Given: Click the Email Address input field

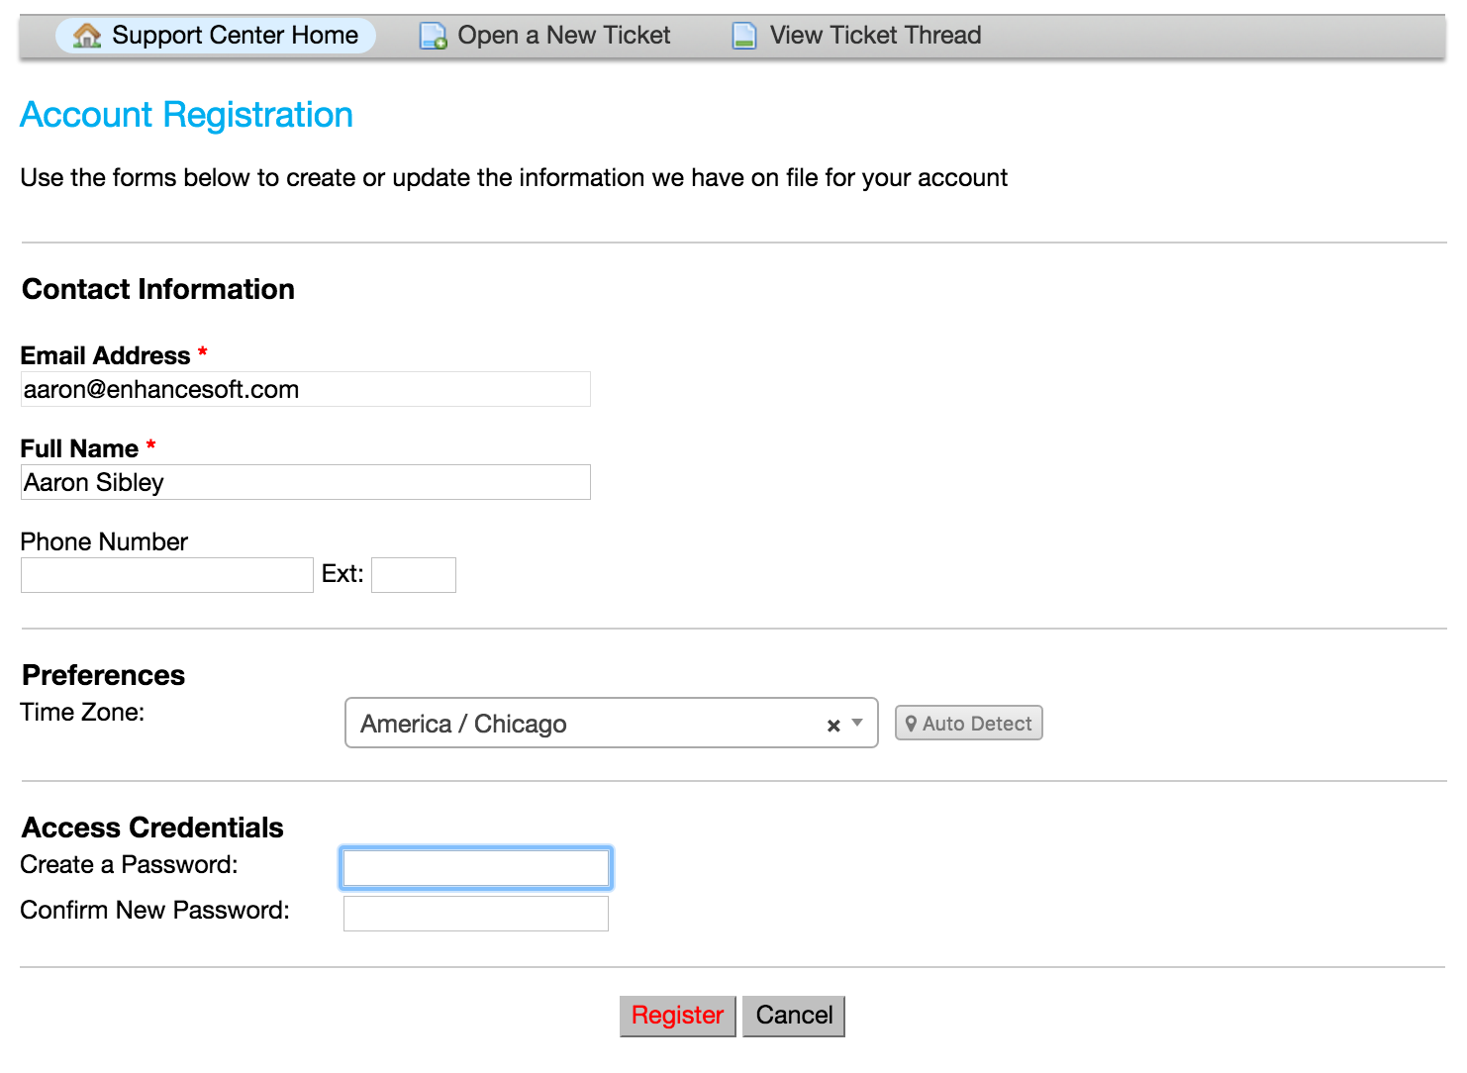Looking at the screenshot, I should [x=305, y=389].
